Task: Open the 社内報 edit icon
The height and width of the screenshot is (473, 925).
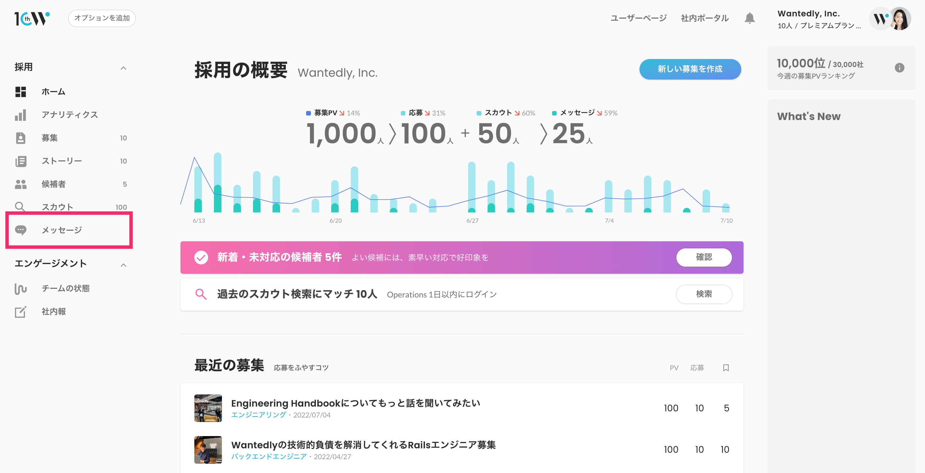Action: (21, 312)
